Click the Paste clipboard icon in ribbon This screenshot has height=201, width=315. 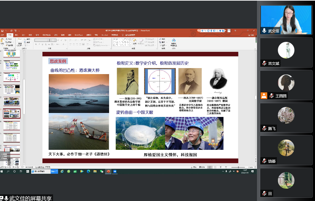[x=3, y=41]
